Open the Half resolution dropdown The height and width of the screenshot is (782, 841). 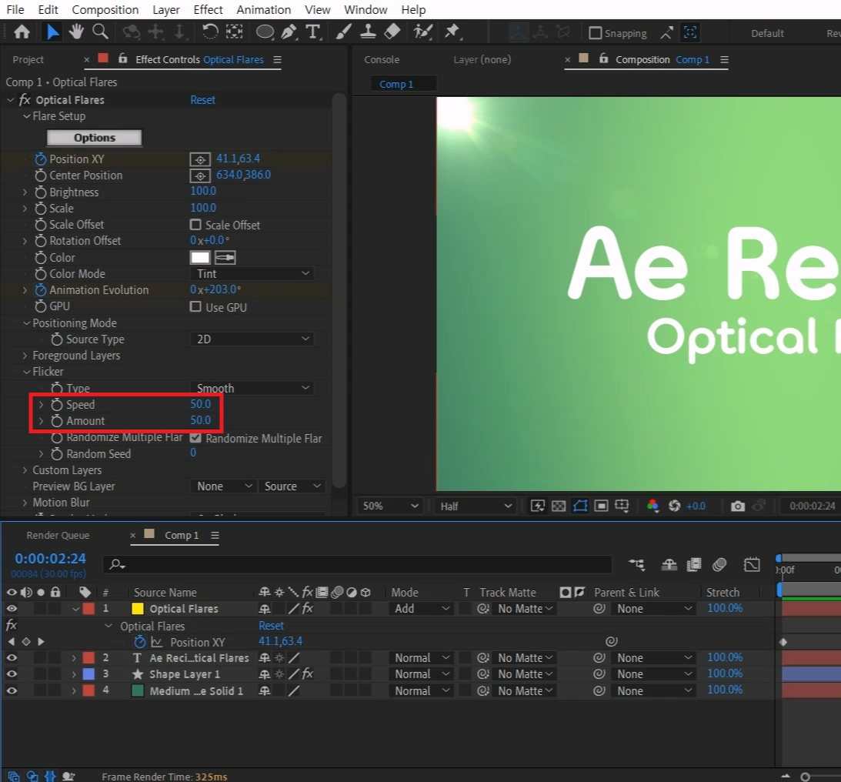(475, 506)
